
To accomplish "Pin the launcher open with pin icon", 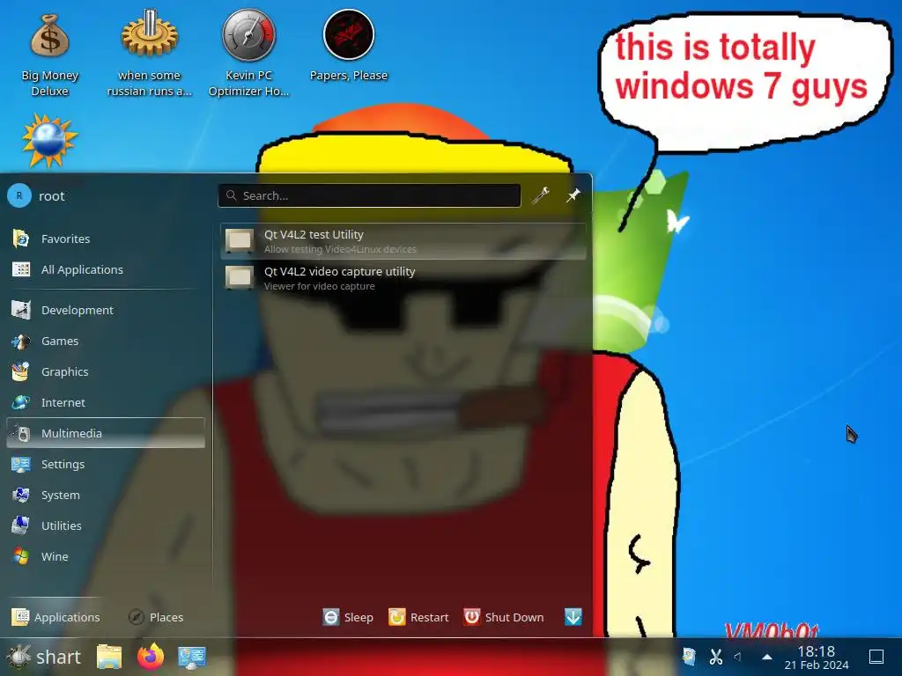I will click(x=573, y=195).
